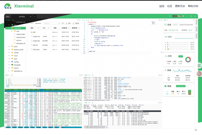Screen dimensions: 202x135
Task: Check the info.sh row checkbox in file list
Action: (28, 45)
